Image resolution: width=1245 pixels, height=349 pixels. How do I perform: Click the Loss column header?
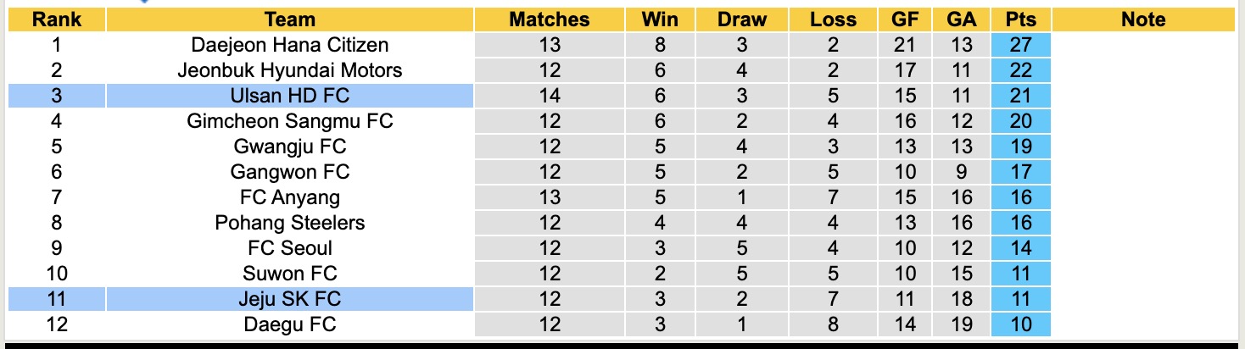tap(834, 19)
